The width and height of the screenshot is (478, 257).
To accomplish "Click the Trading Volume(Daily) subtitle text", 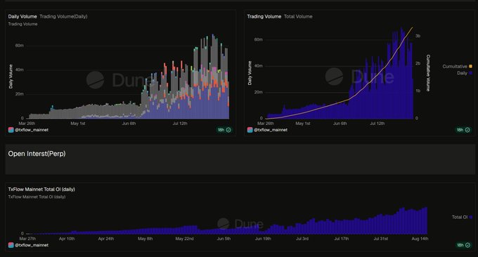I will click(63, 16).
